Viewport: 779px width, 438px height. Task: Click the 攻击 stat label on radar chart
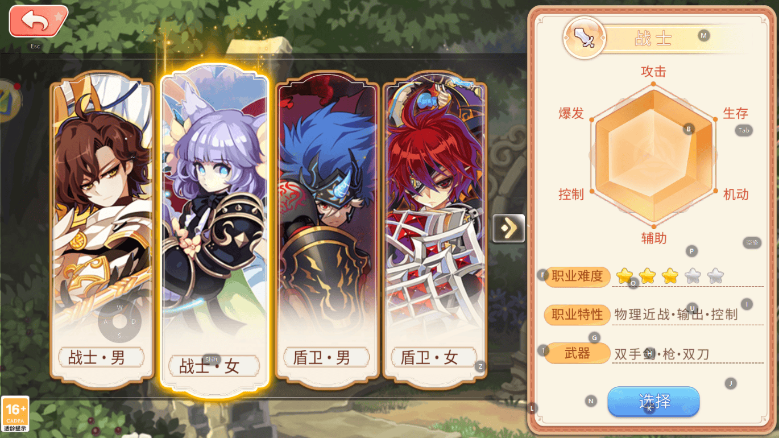pos(653,72)
